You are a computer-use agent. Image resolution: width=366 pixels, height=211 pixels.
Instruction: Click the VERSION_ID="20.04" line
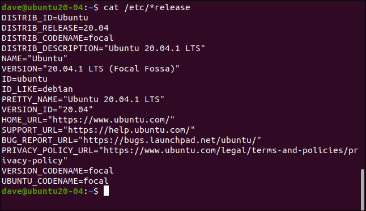pyautogui.click(x=48, y=109)
